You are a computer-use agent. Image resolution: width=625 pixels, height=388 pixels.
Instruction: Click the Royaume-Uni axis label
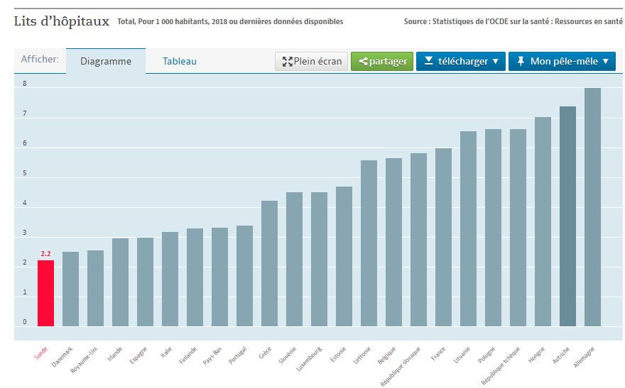(x=84, y=360)
